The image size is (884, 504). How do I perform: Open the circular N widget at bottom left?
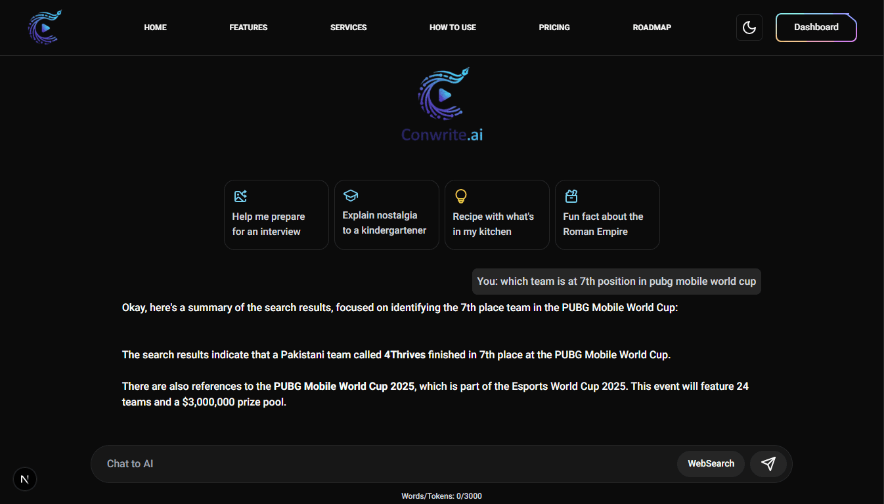[x=25, y=479]
